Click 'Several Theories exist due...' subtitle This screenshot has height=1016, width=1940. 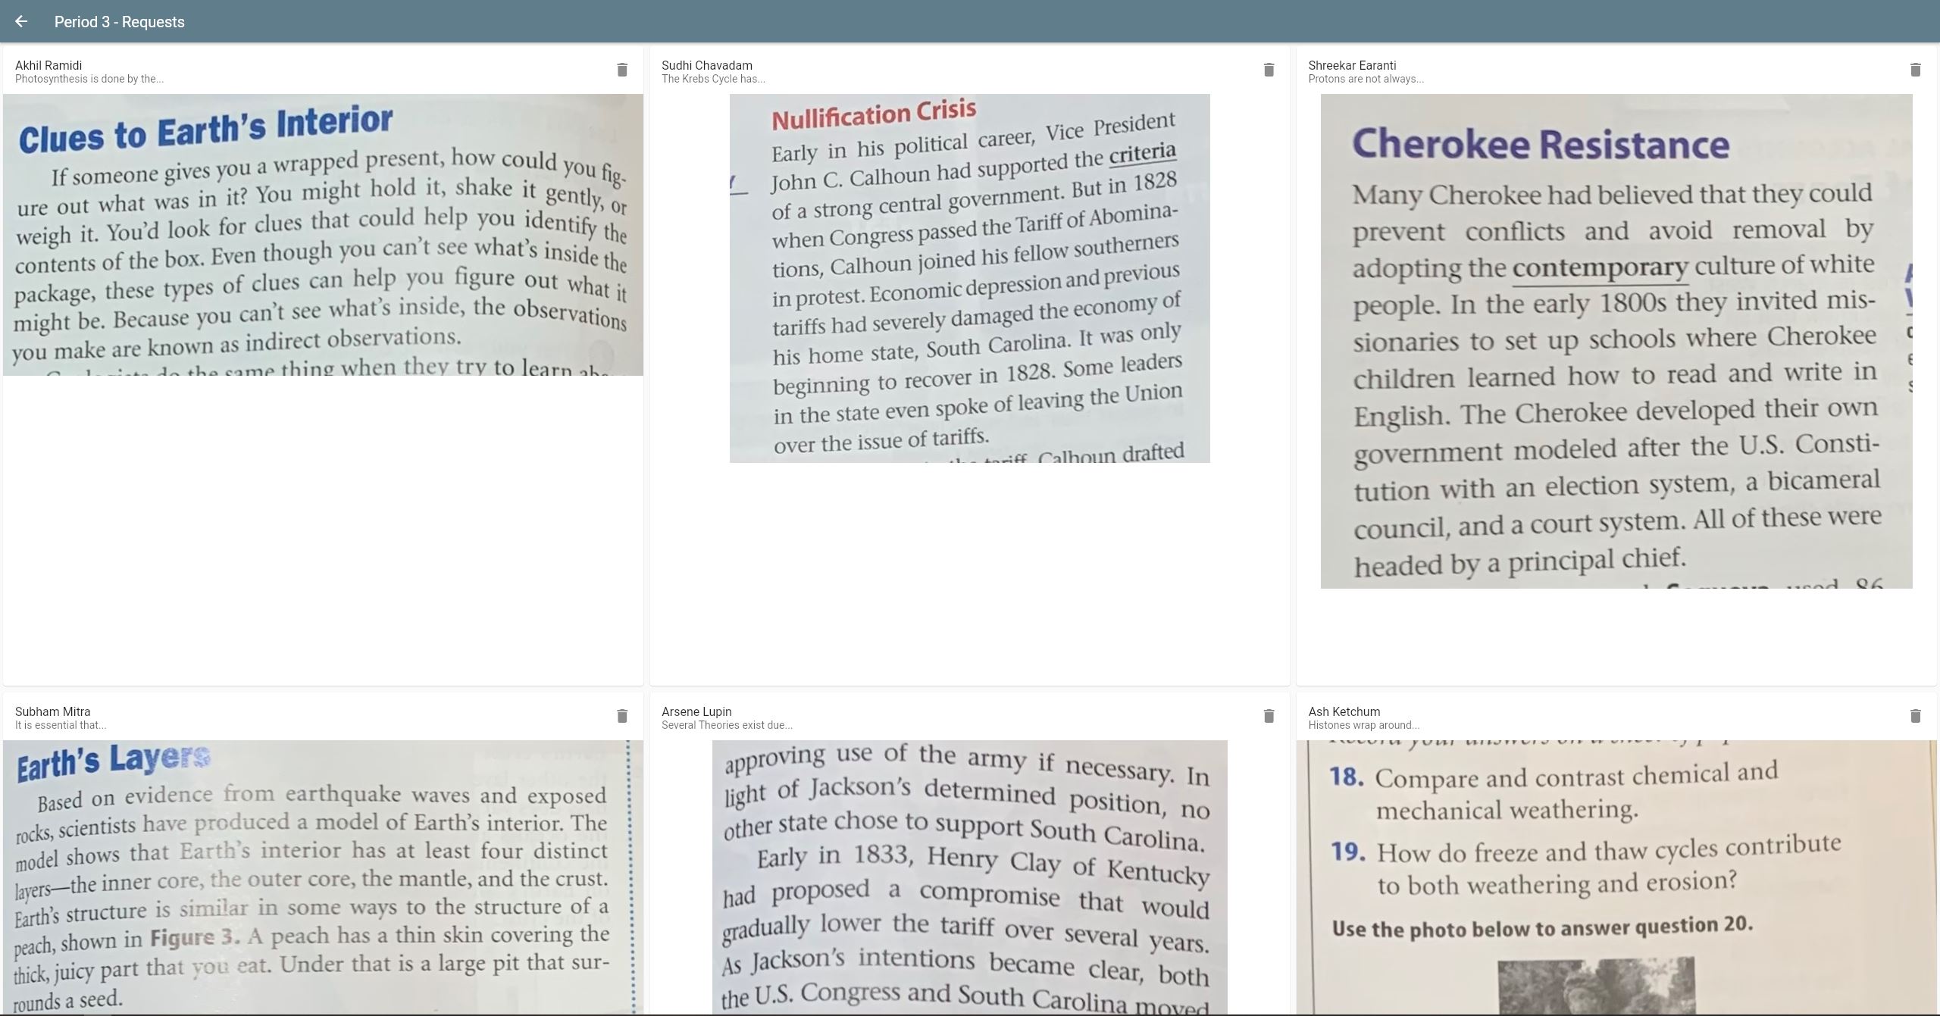point(727,725)
